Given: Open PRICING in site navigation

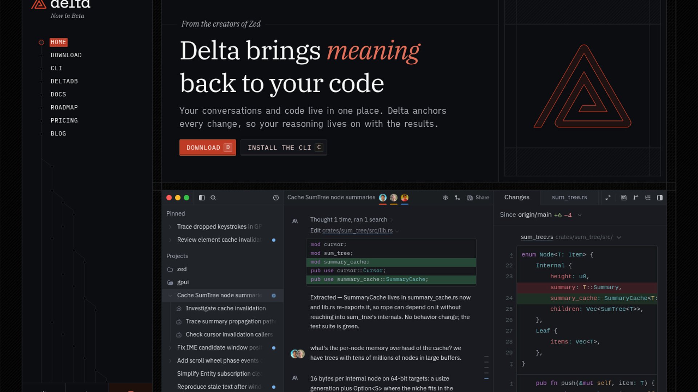Looking at the screenshot, I should (x=64, y=121).
